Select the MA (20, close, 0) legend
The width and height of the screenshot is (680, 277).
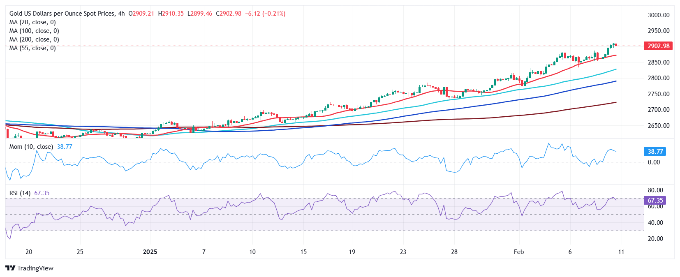(x=32, y=22)
